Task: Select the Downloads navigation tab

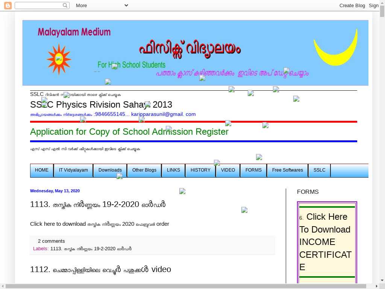Action: [110, 170]
